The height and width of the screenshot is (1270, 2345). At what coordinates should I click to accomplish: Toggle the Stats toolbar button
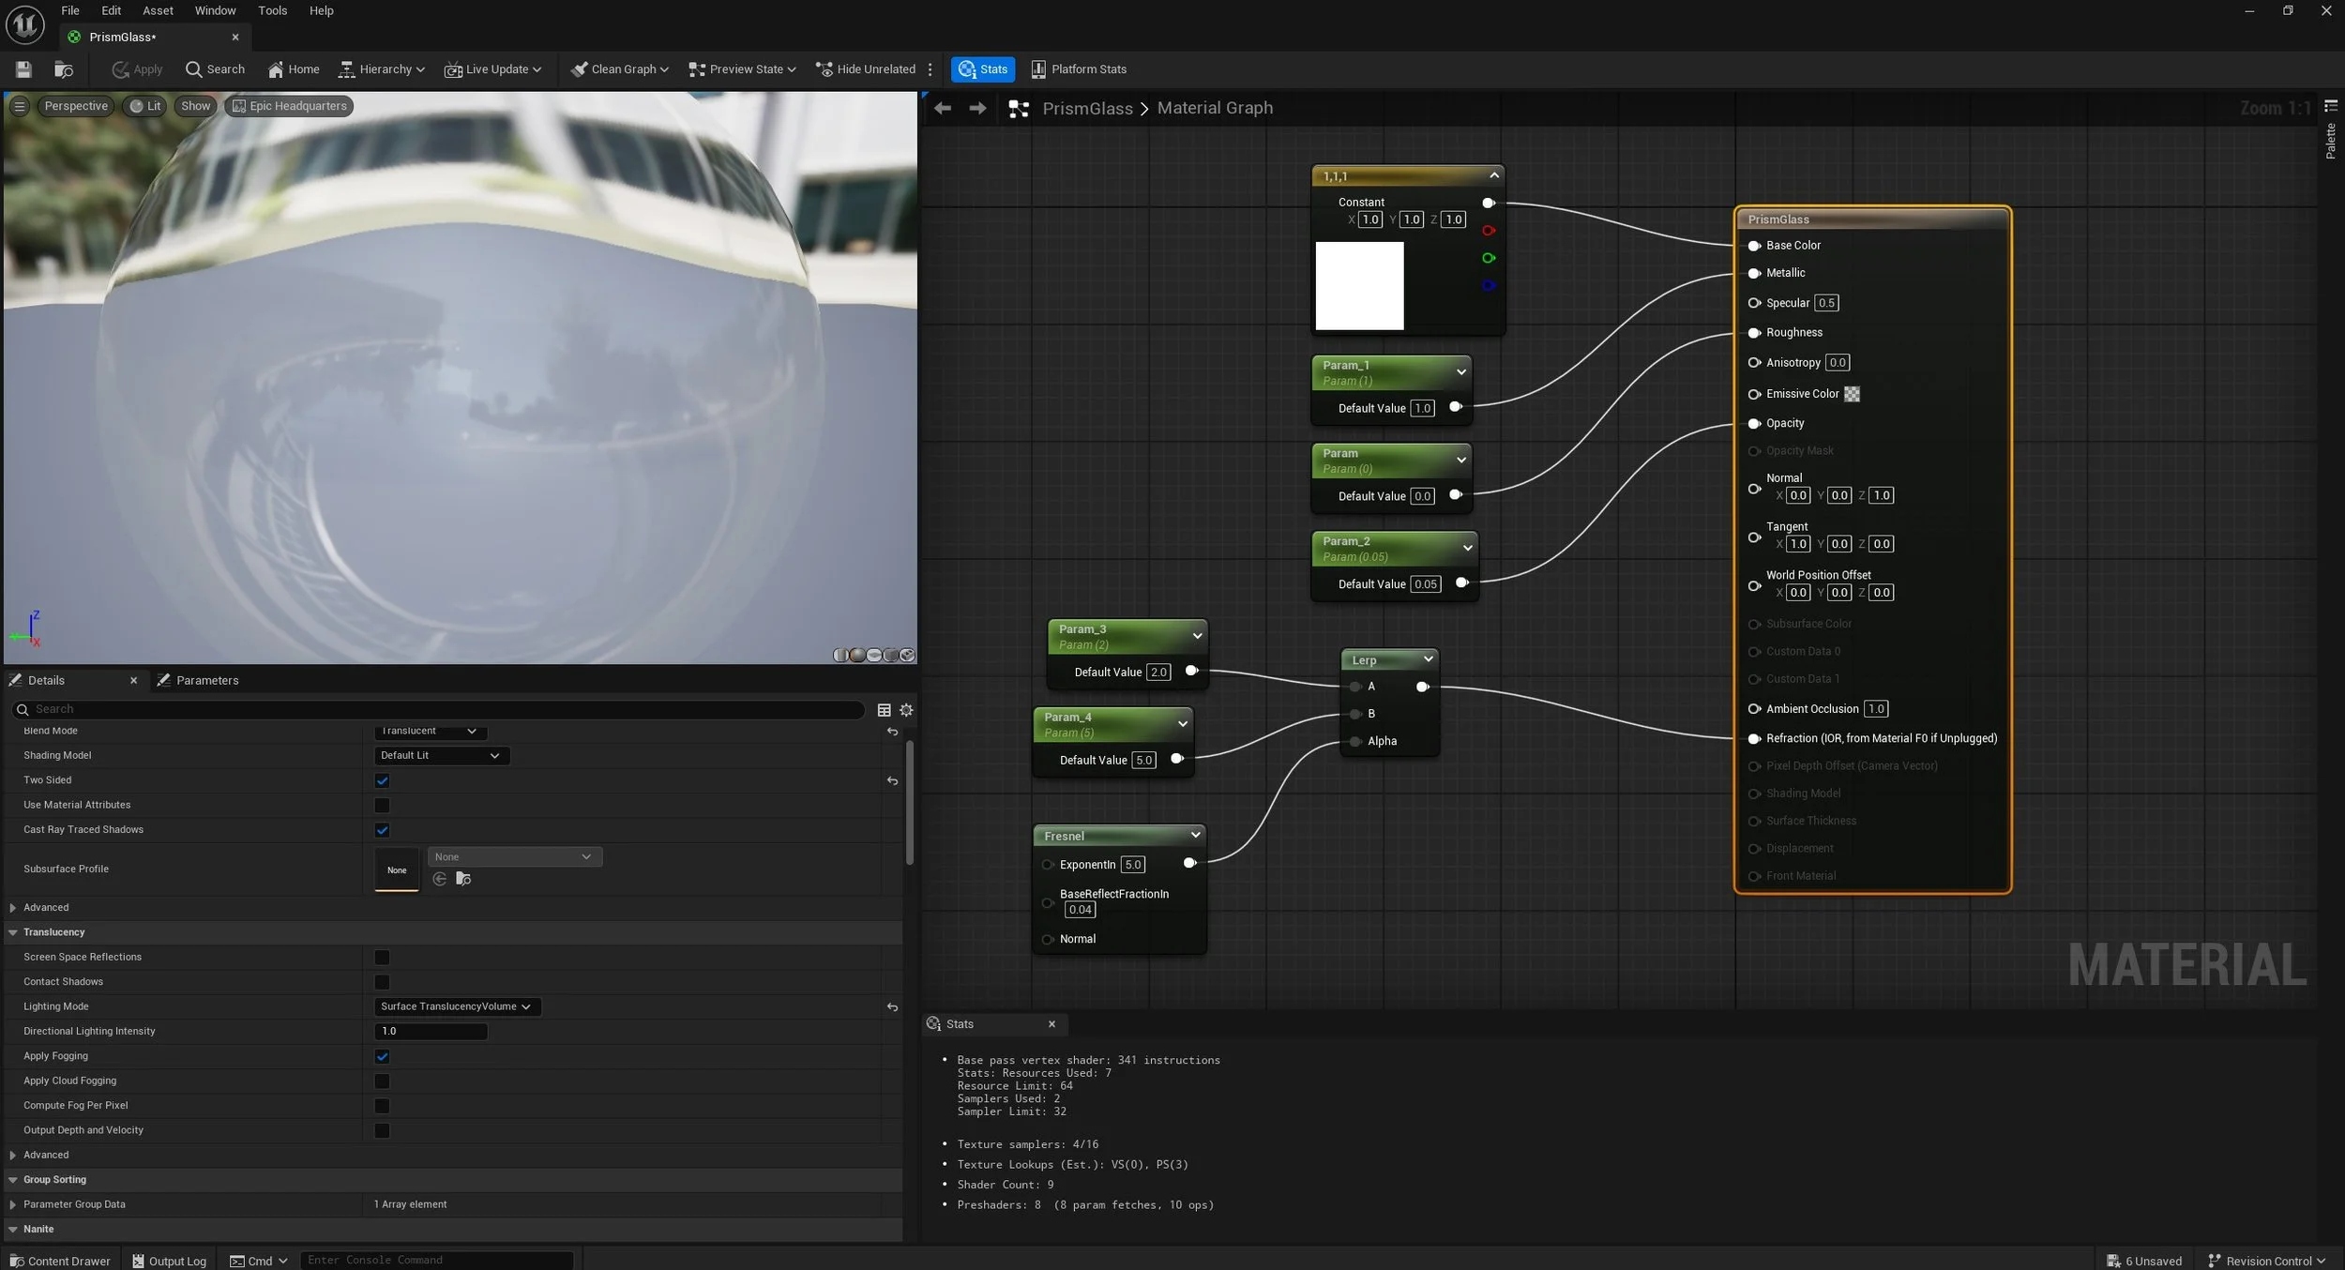982,69
